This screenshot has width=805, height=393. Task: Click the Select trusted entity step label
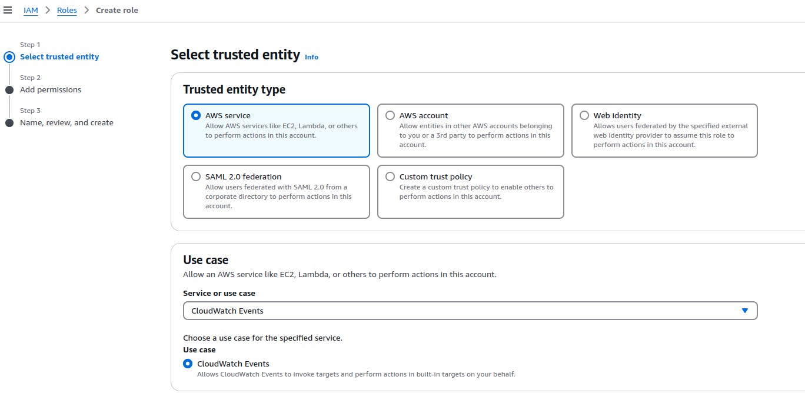click(59, 57)
